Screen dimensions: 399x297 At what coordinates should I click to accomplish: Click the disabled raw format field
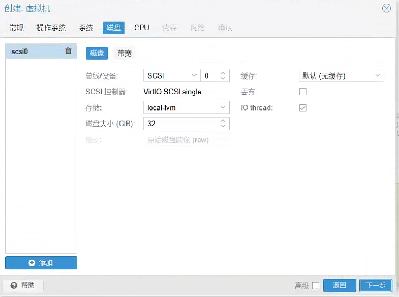(x=186, y=139)
